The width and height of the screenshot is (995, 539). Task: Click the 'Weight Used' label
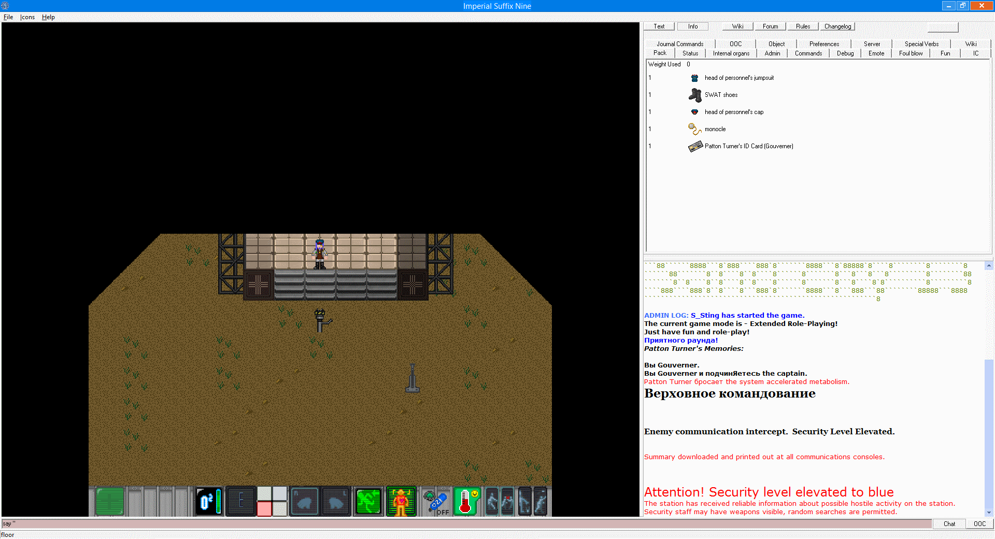click(664, 64)
